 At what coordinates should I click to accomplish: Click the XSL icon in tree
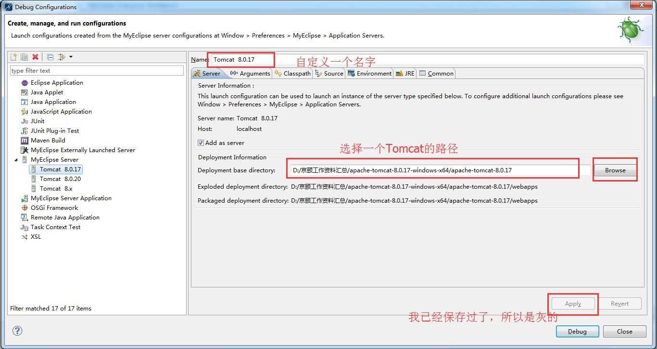25,237
